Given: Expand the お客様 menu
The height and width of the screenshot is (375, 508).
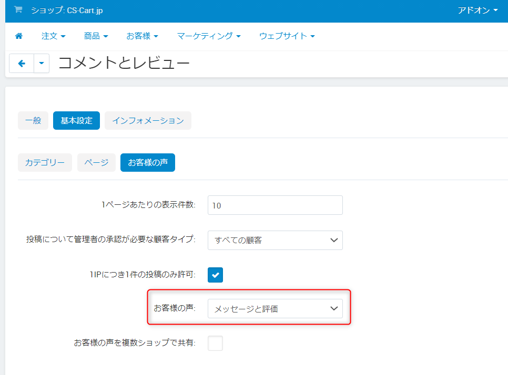Looking at the screenshot, I should coord(142,36).
